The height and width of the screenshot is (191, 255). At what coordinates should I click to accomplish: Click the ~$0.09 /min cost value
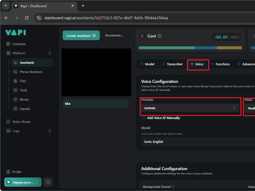[226, 37]
